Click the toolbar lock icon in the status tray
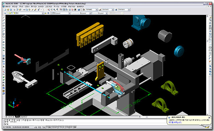Image resolution: width=214 pixels, height=131 pixels. coord(208,127)
